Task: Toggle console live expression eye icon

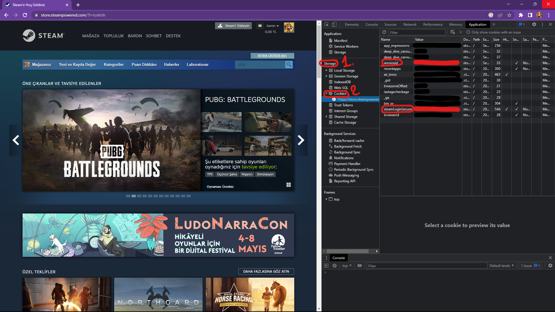Action: click(x=360, y=266)
